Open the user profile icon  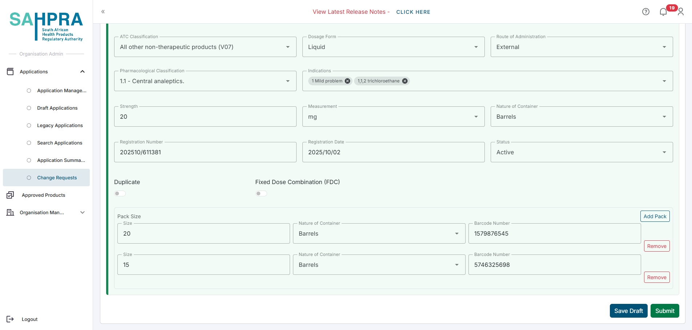point(681,12)
